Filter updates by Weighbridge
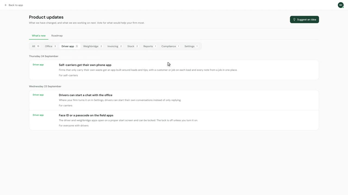This screenshot has width=348, height=195. (93, 46)
